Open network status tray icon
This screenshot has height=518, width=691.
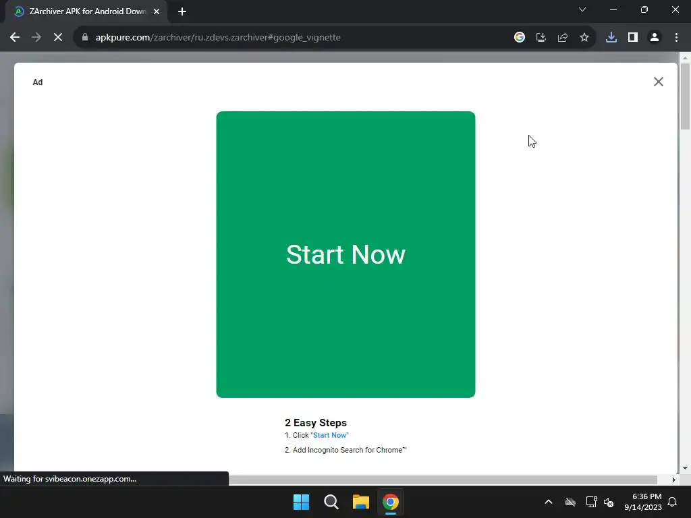[591, 502]
